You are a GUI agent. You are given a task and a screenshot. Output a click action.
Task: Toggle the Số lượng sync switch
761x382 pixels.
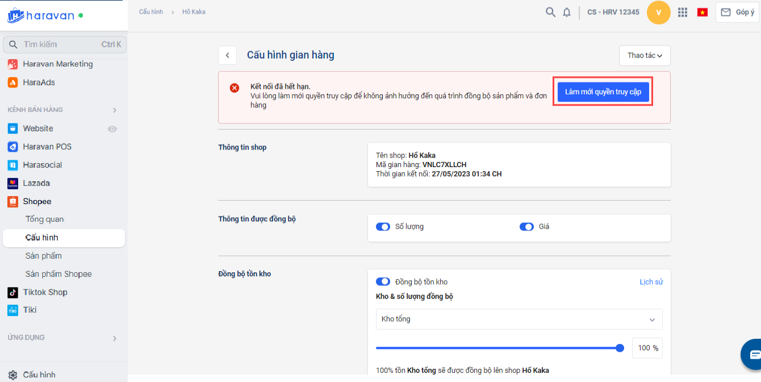383,227
